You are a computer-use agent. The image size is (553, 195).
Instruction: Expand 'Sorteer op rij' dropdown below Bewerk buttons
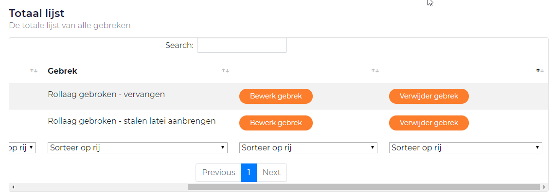click(x=308, y=147)
